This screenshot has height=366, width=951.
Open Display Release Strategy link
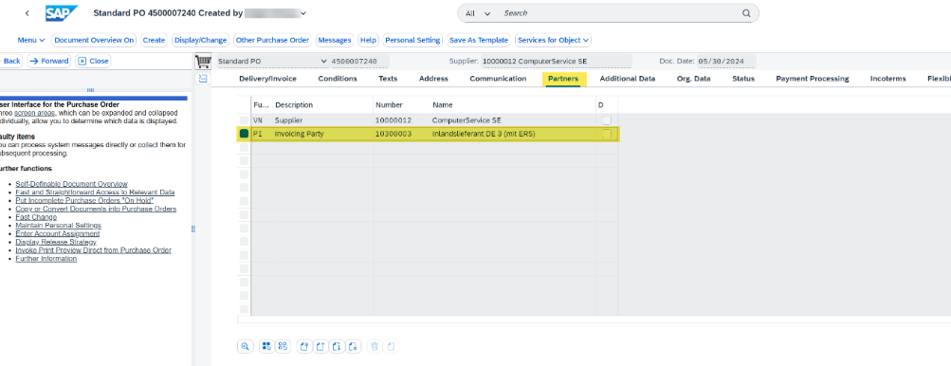click(56, 242)
